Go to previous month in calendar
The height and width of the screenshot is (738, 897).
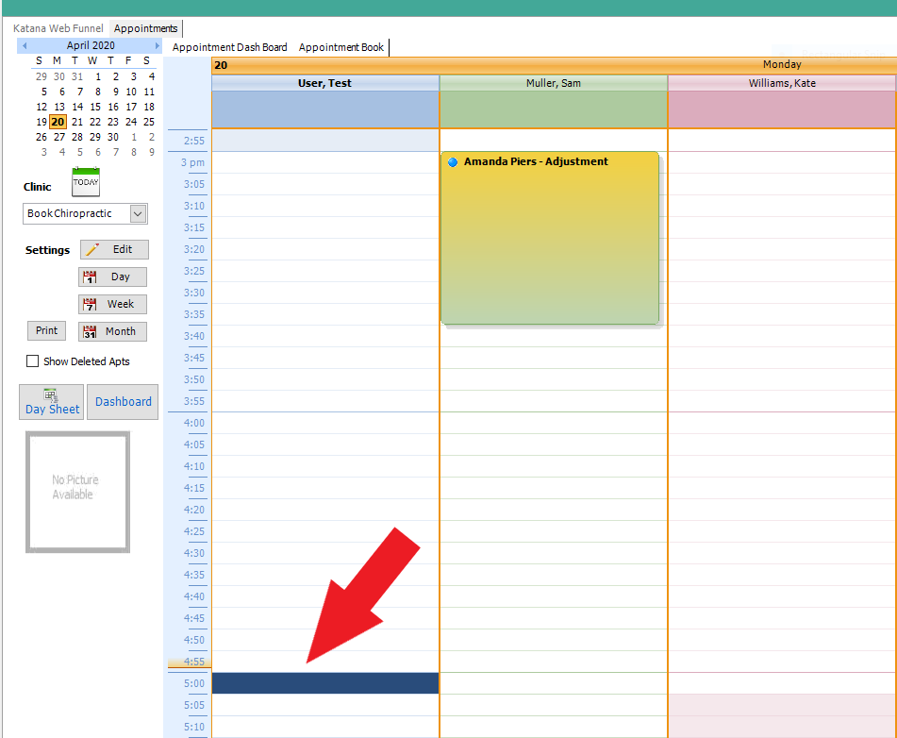point(25,45)
